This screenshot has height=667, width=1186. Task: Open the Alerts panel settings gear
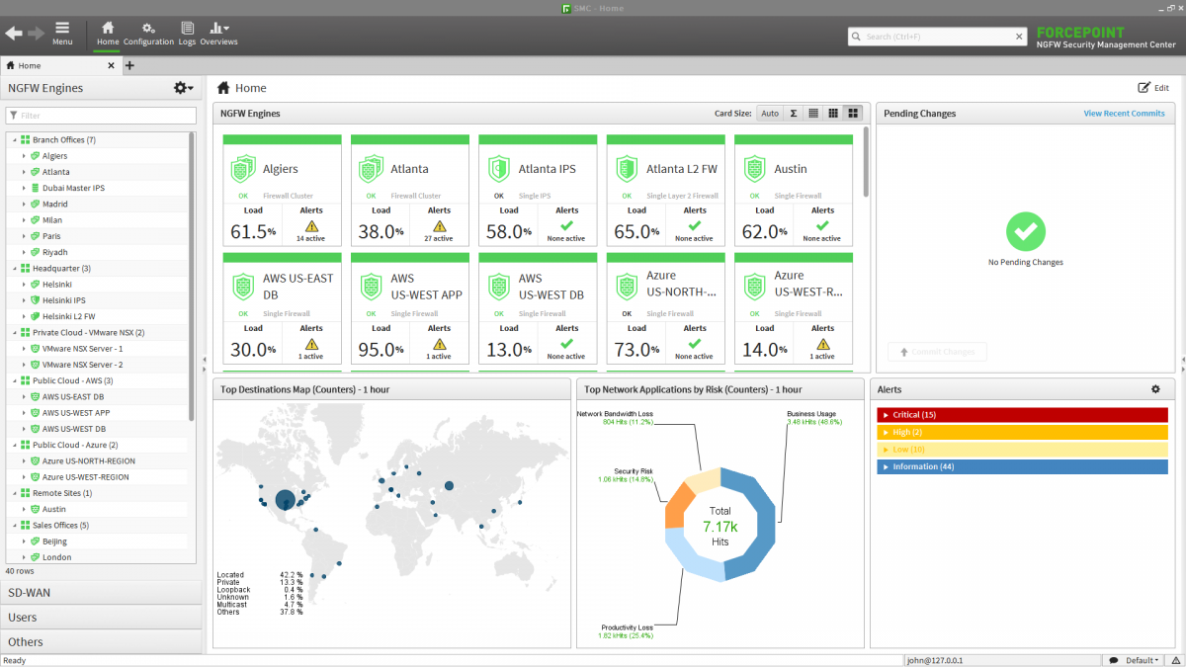1155,389
